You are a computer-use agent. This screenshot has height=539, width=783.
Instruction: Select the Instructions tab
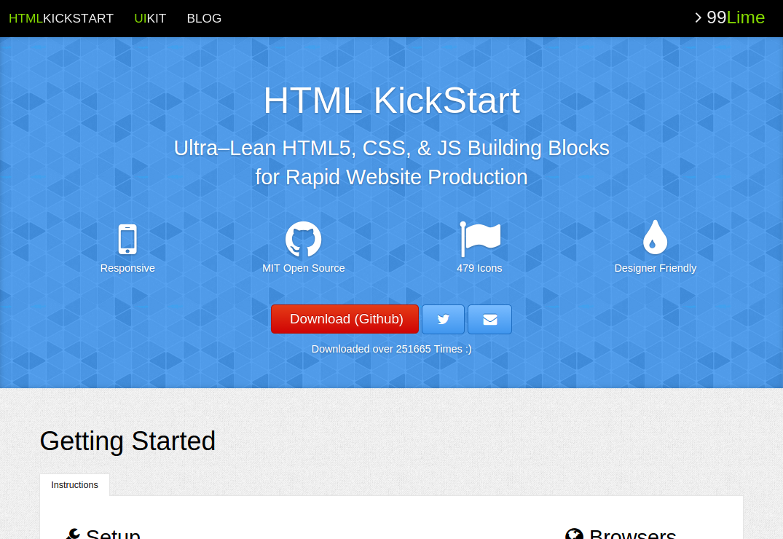(74, 485)
